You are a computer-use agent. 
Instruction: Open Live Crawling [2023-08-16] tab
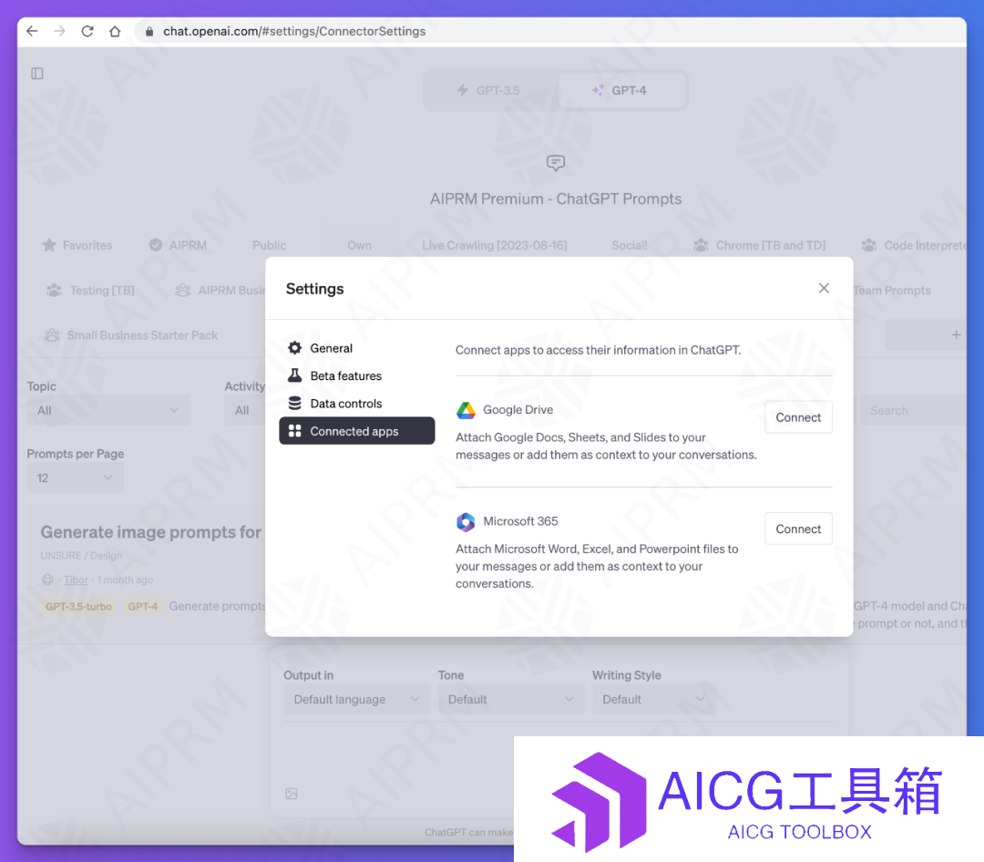click(495, 245)
